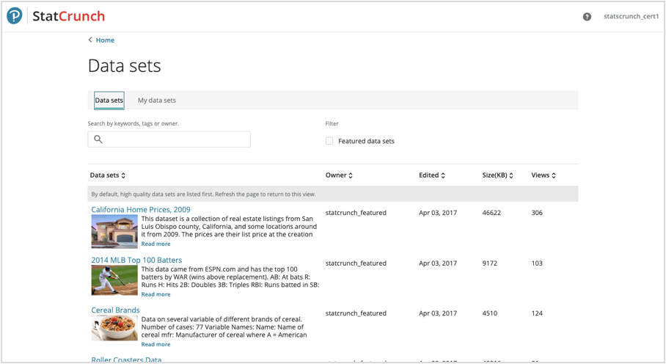Click Read more under Cereal Brands description
The image size is (666, 364).
[155, 344]
